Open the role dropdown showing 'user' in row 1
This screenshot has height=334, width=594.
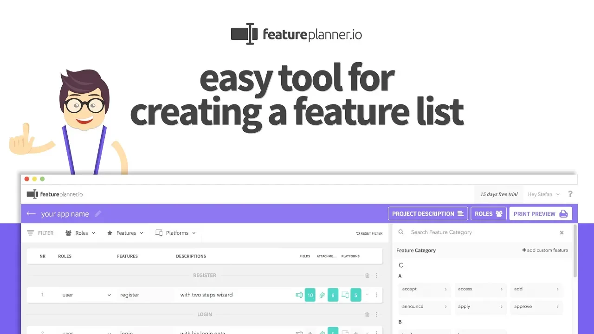pos(86,295)
